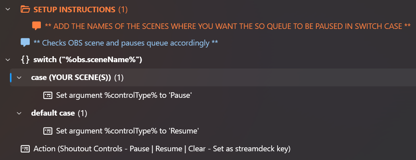The height and width of the screenshot is (160, 416).
Task: Collapse the SETUP INSTRUCTIONS group chevron
Action: (x=8, y=9)
